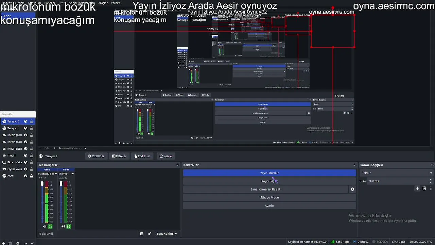Open the Paneller menu
Screen dimensions: 435x245
coord(50,3)
